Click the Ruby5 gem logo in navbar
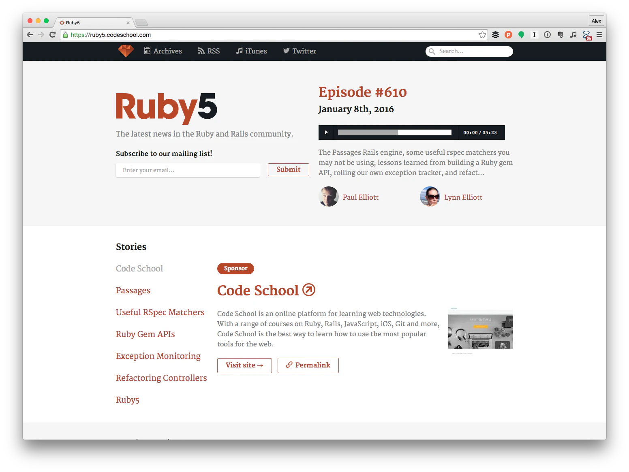 tap(126, 51)
